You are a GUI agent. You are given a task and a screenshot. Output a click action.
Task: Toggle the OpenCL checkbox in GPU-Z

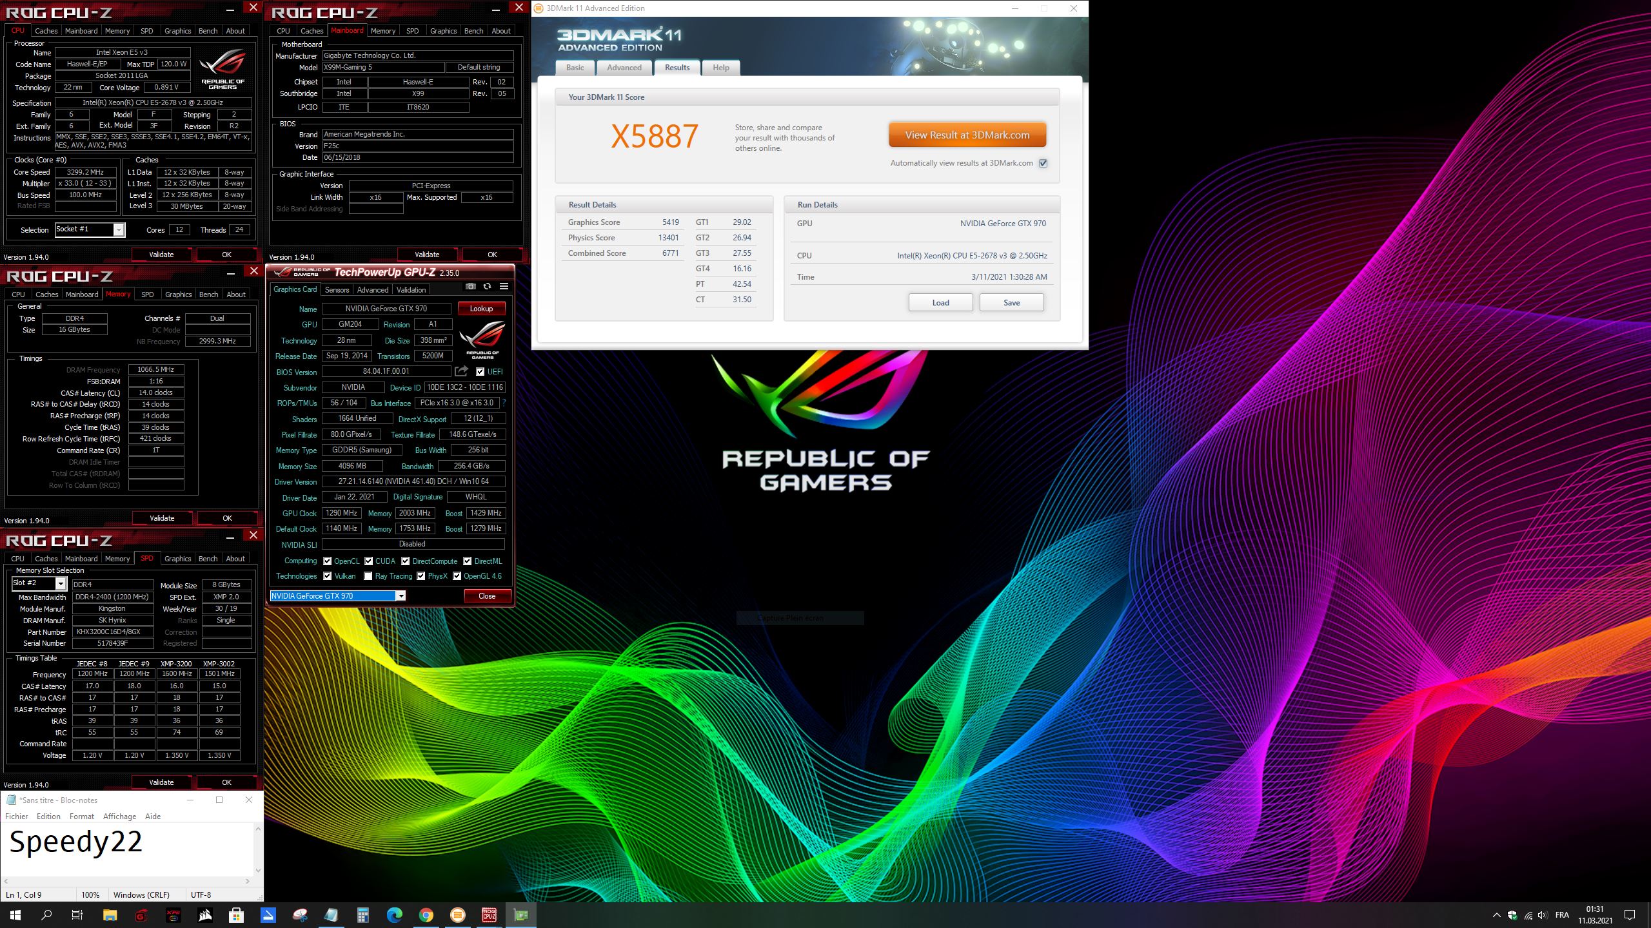[x=327, y=561]
